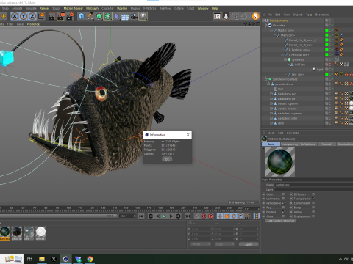Image resolution: width=353 pixels, height=264 pixels.
Task: Switch to the Reflectance material tab
Action: point(308,144)
